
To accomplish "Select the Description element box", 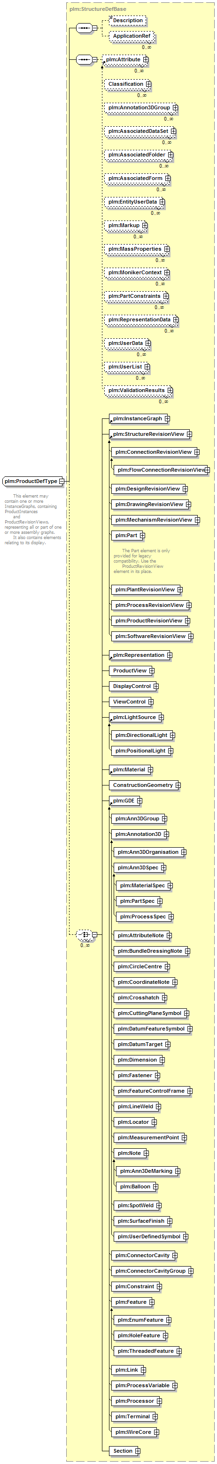I will coord(127,20).
